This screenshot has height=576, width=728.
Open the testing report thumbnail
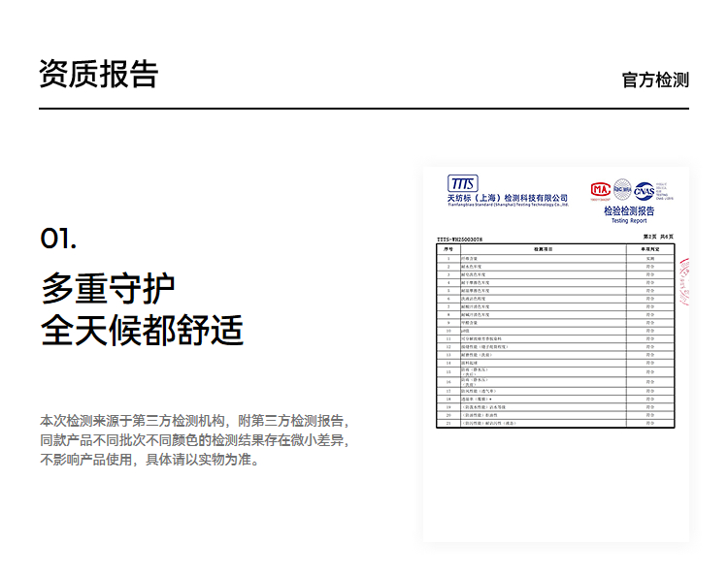(x=556, y=354)
